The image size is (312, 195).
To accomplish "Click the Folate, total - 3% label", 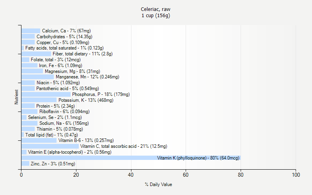I will click(x=55, y=60).
